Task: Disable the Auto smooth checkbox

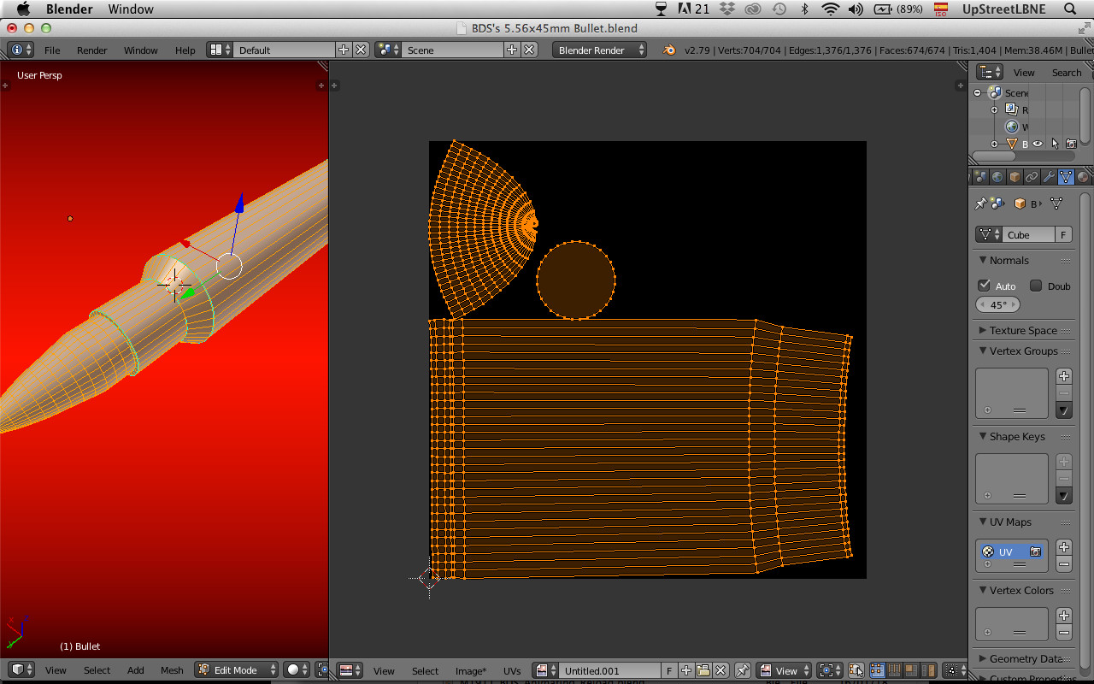Action: [x=984, y=286]
